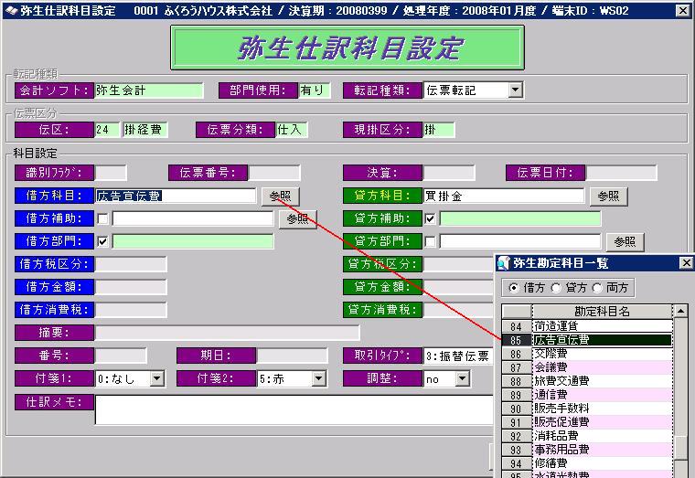
Task: Click row number 90 header cell
Action: [x=517, y=409]
